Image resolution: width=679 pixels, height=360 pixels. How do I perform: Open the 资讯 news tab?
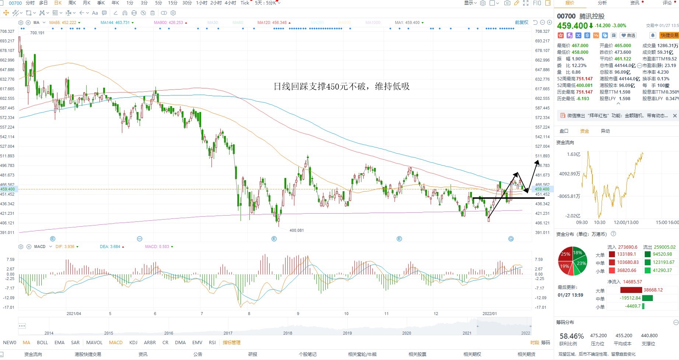point(635,3)
